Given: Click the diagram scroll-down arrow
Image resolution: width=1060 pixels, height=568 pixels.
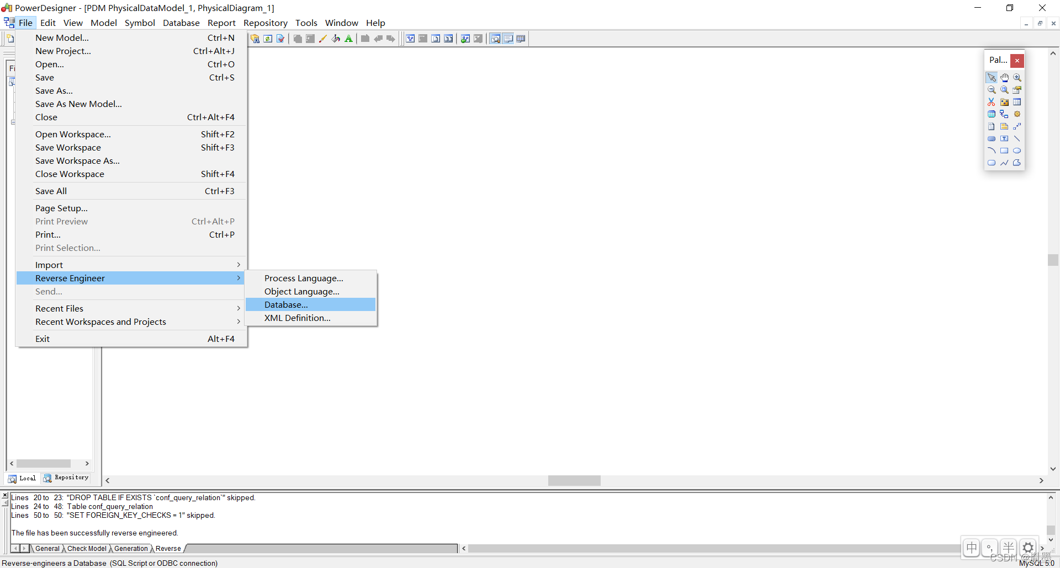Looking at the screenshot, I should [1053, 469].
